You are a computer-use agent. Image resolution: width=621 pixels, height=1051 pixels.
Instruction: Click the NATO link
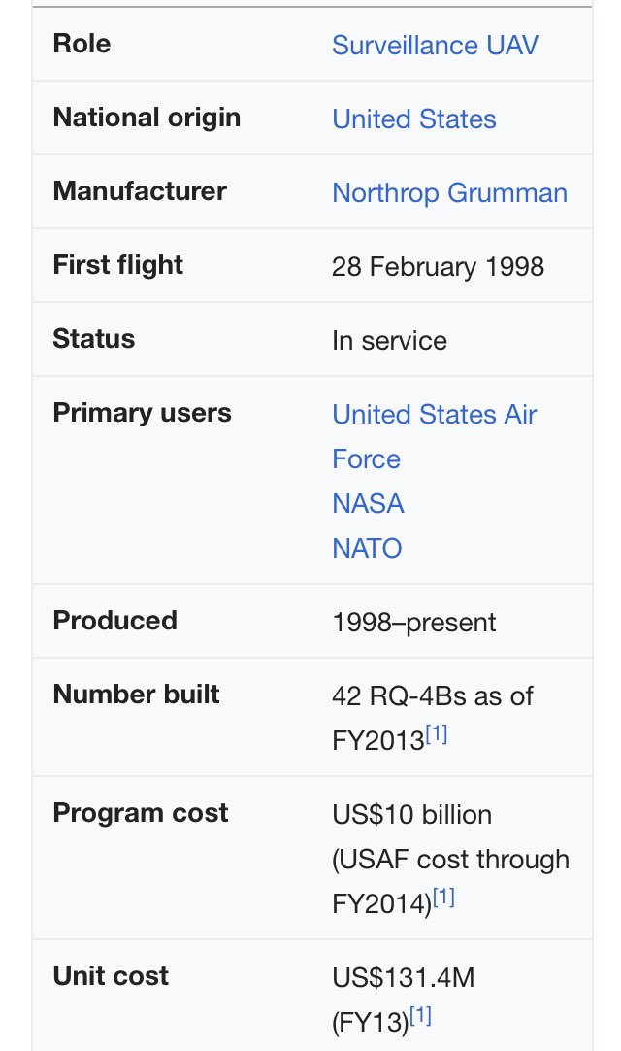[x=367, y=548]
